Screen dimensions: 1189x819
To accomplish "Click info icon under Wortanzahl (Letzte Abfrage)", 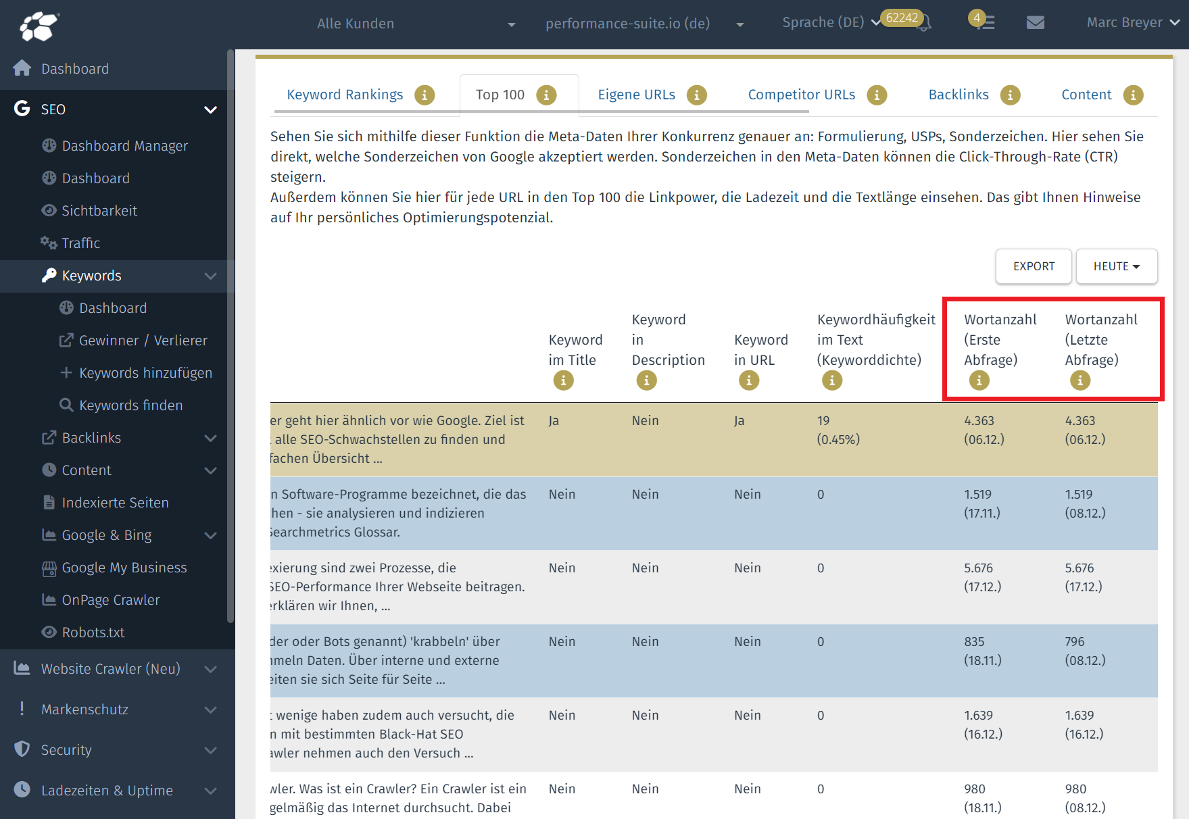I will tap(1079, 381).
